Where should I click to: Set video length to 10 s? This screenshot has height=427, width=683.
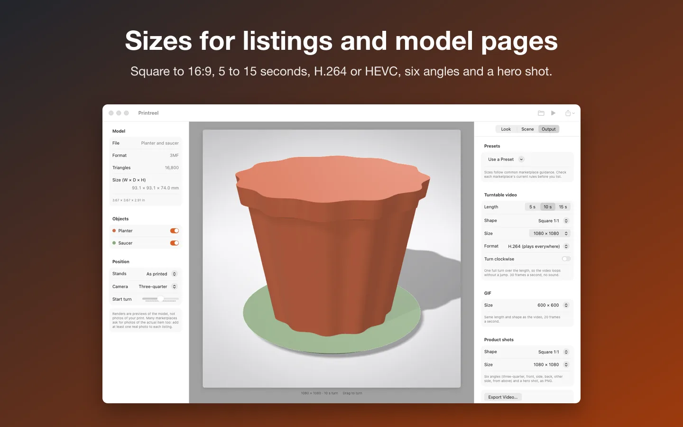pos(547,207)
